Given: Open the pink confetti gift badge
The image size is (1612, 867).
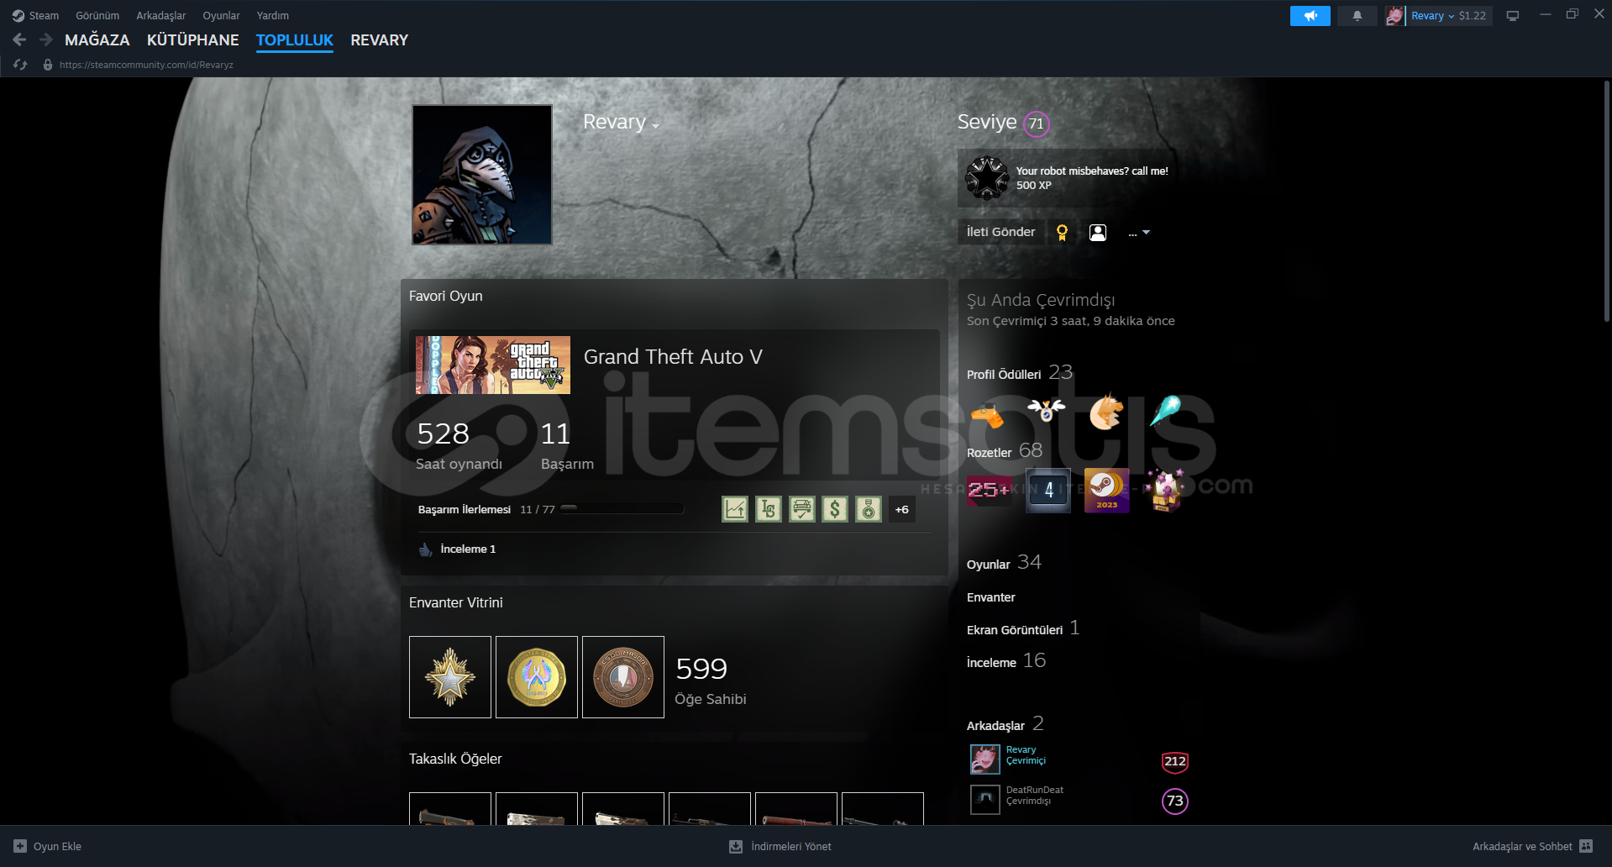Looking at the screenshot, I should [1166, 491].
